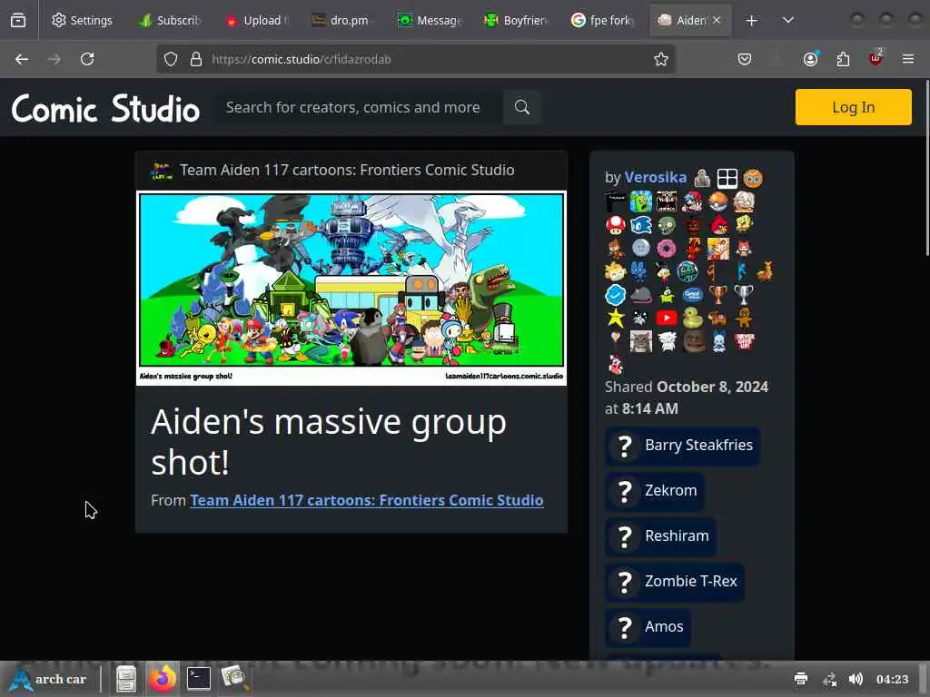This screenshot has width=930, height=697.
Task: Close the Aiden tab
Action: (717, 20)
